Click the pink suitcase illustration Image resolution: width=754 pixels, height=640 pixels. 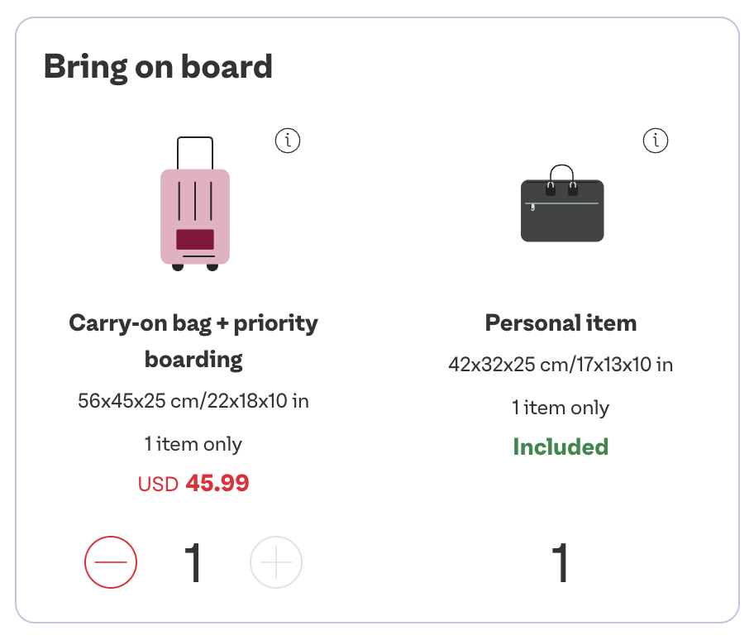coord(195,204)
